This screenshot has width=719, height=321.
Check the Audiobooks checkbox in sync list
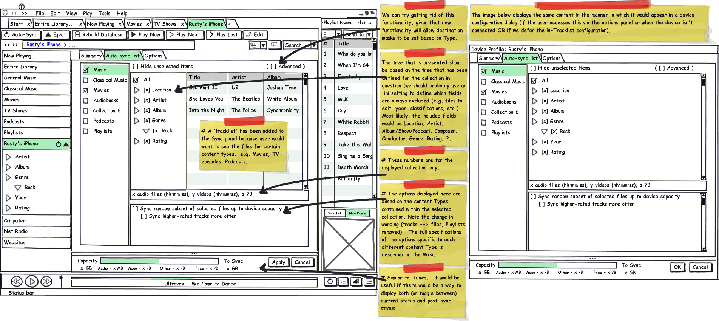86,101
